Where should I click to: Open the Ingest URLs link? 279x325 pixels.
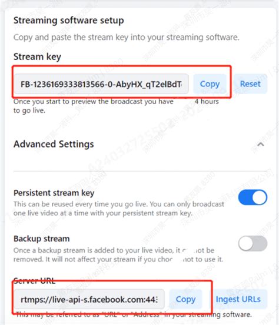point(238,299)
